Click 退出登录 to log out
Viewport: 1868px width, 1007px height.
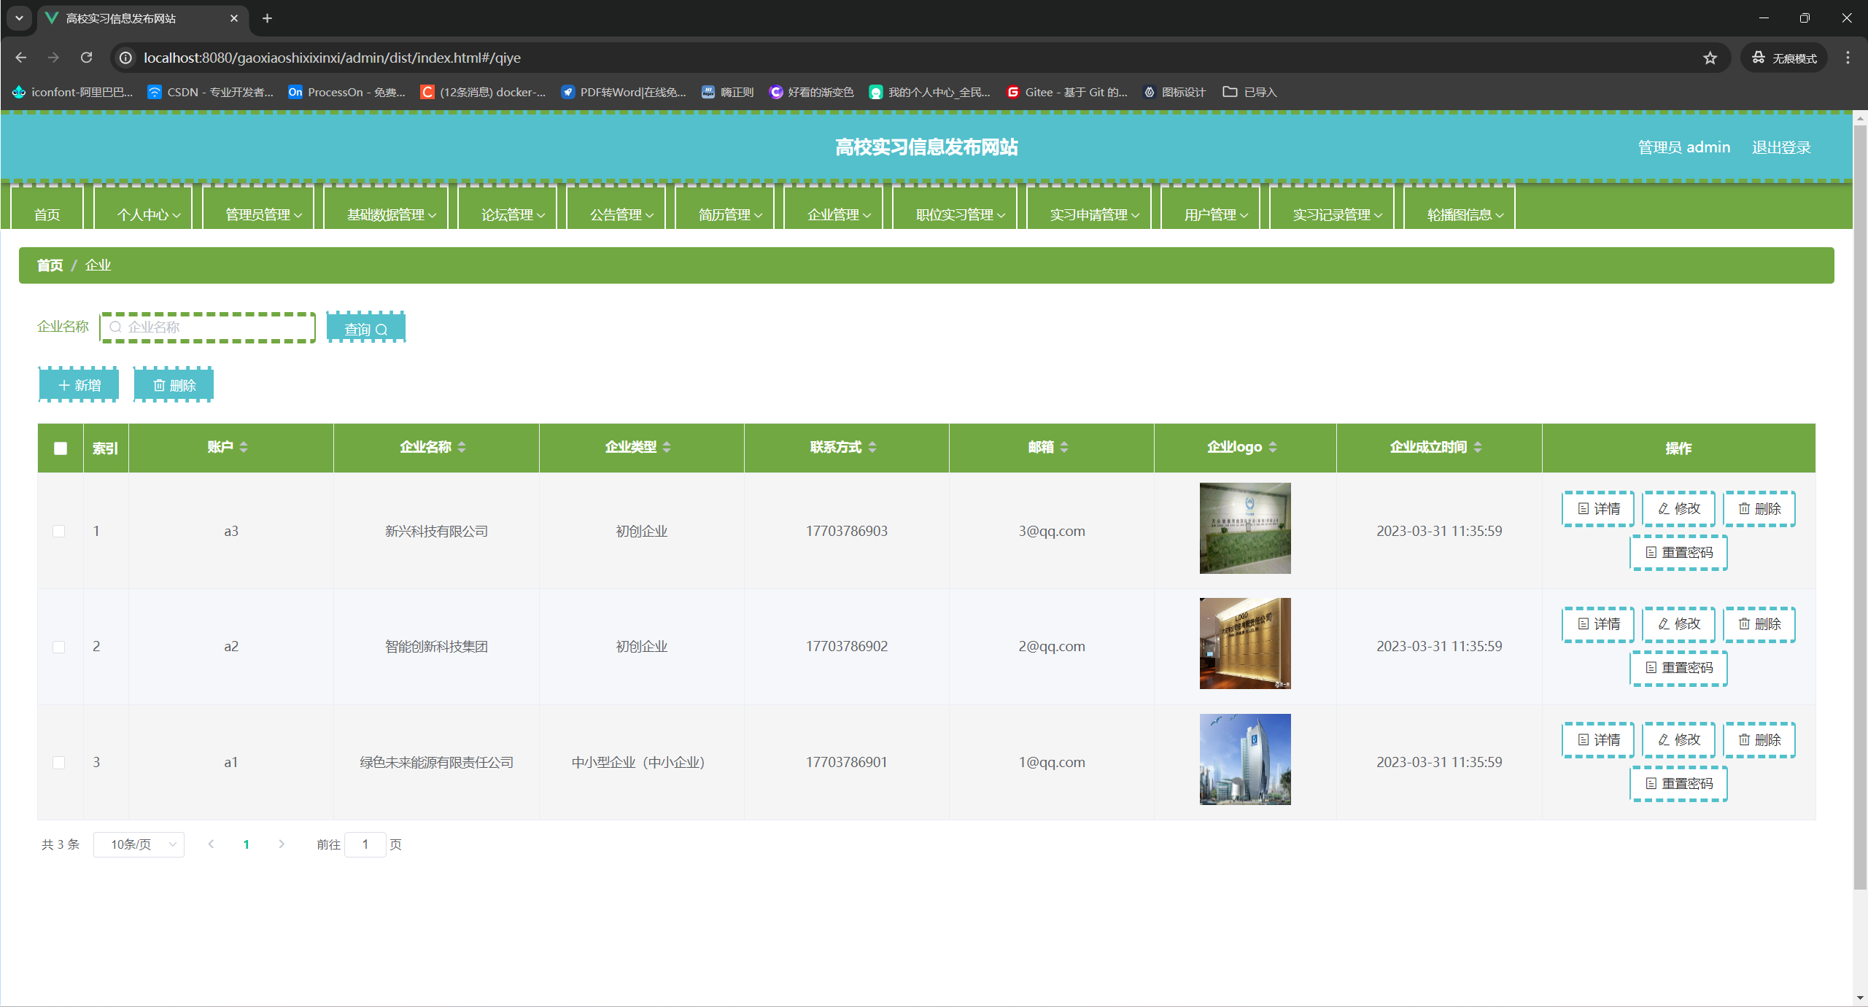point(1780,147)
